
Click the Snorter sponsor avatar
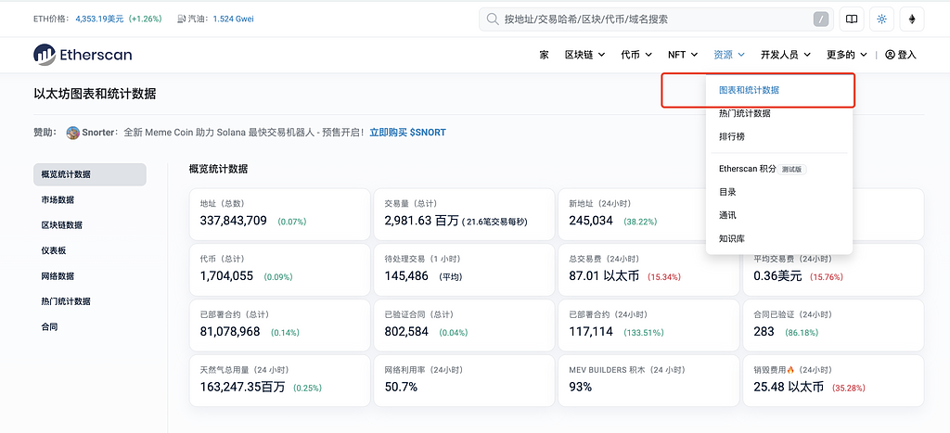coord(73,133)
